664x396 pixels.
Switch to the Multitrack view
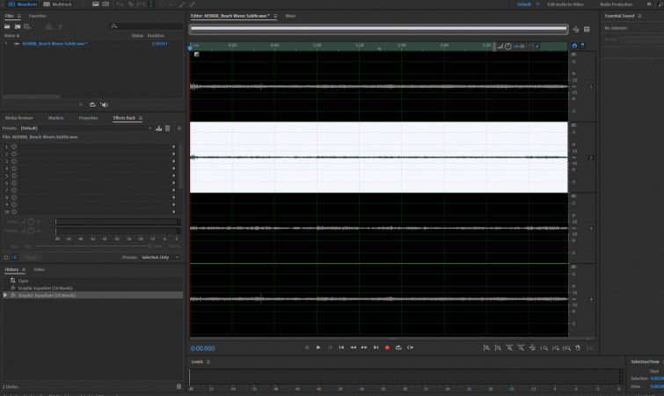(x=57, y=4)
